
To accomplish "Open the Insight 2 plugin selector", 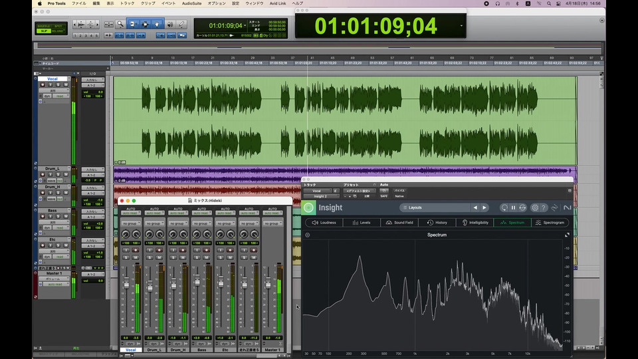I will point(322,196).
